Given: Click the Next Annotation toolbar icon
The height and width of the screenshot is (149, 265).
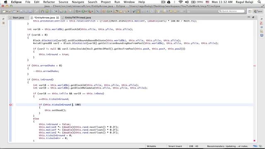Looking at the screenshot, I should pyautogui.click(x=158, y=11).
